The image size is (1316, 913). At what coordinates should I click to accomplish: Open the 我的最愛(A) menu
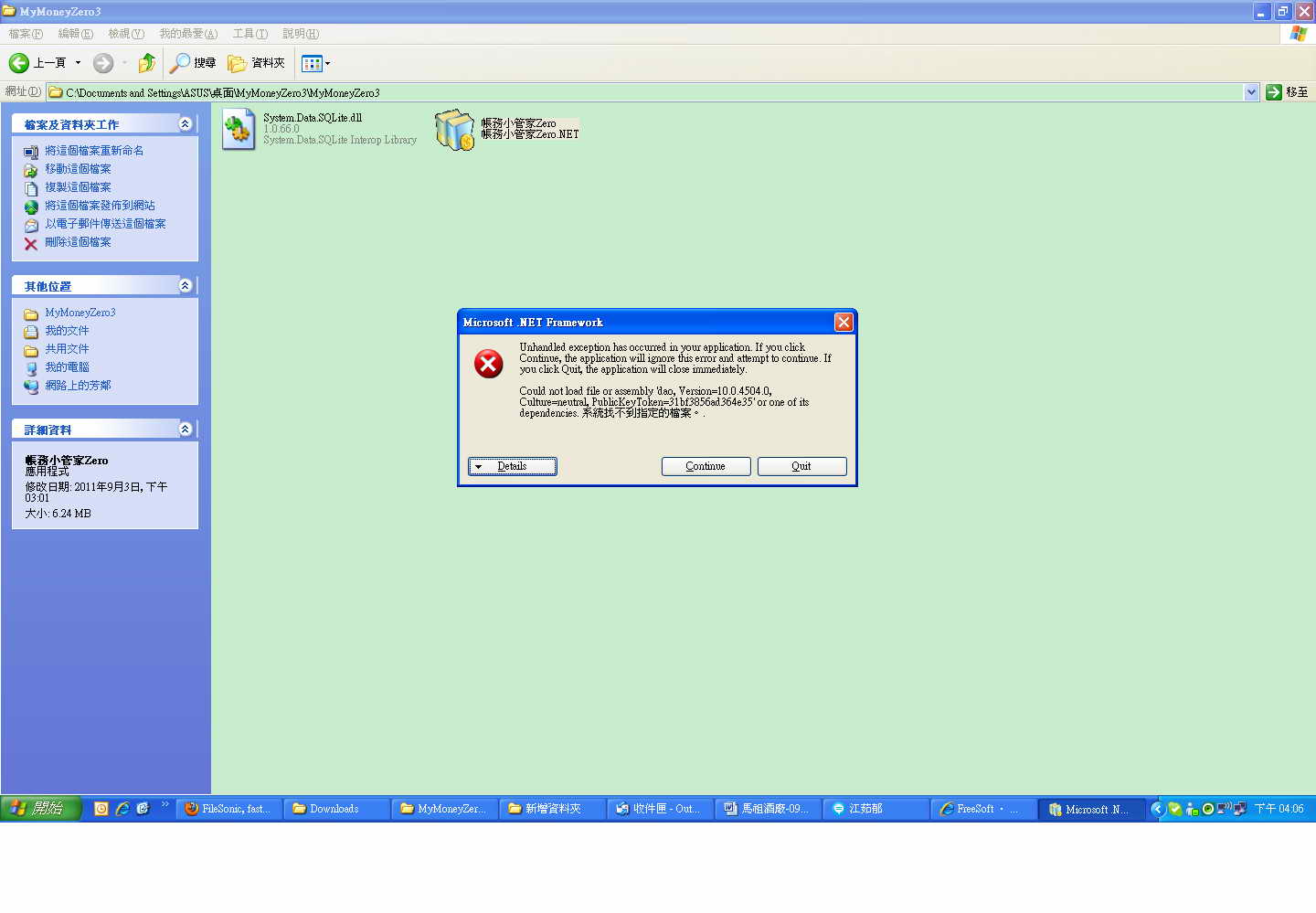tap(188, 34)
